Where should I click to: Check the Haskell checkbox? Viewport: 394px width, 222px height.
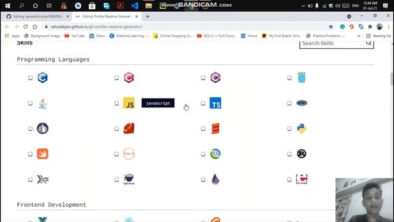[30, 179]
